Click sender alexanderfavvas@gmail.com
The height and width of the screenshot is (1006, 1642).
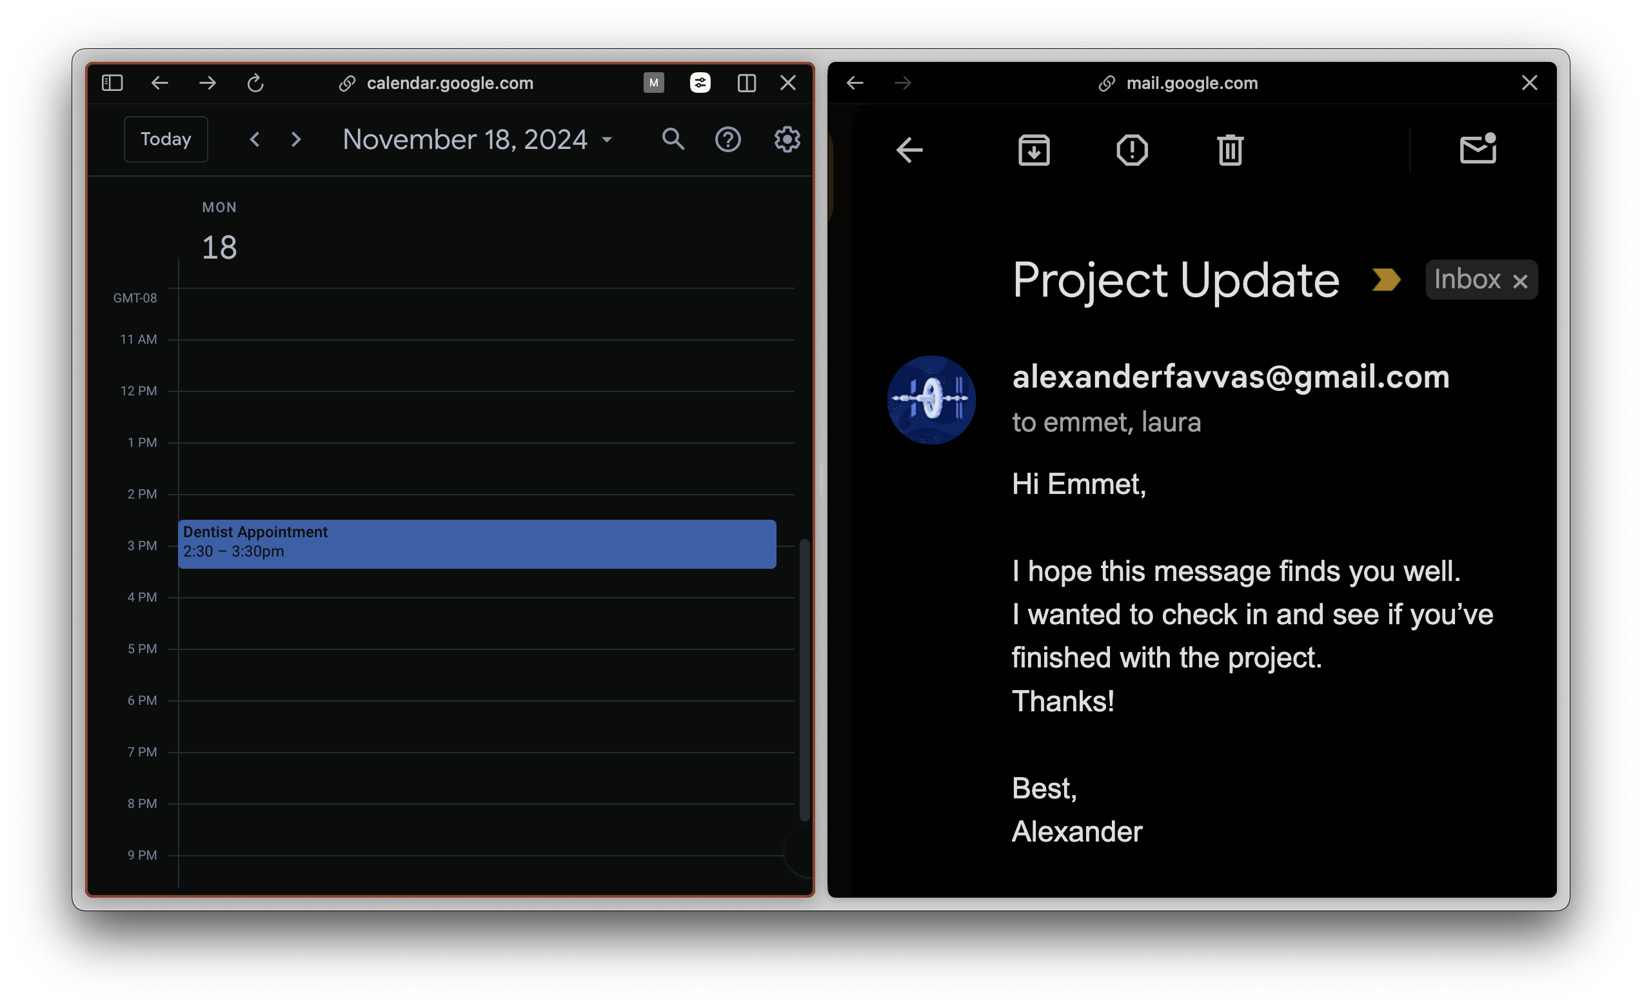click(x=1231, y=377)
